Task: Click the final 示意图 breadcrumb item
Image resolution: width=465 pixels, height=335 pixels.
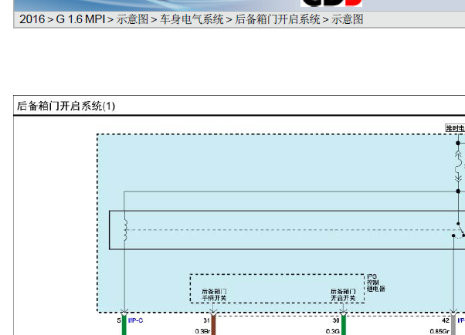Action: [x=348, y=19]
